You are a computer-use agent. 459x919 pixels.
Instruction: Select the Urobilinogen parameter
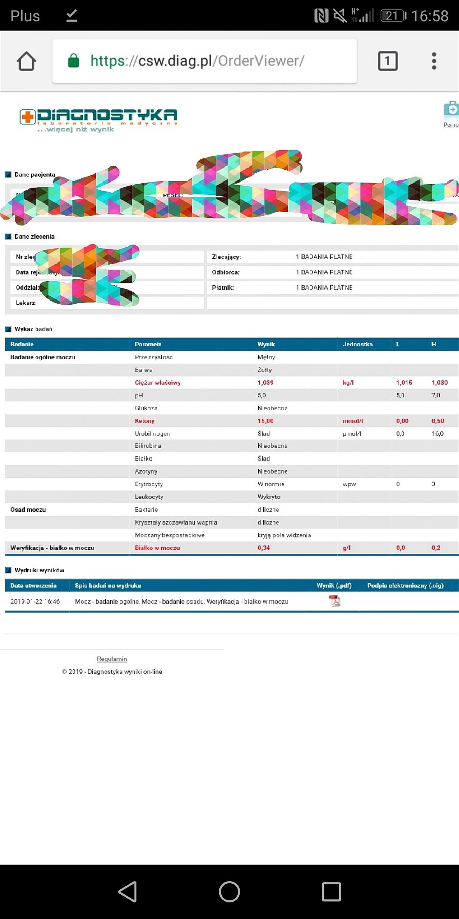153,434
